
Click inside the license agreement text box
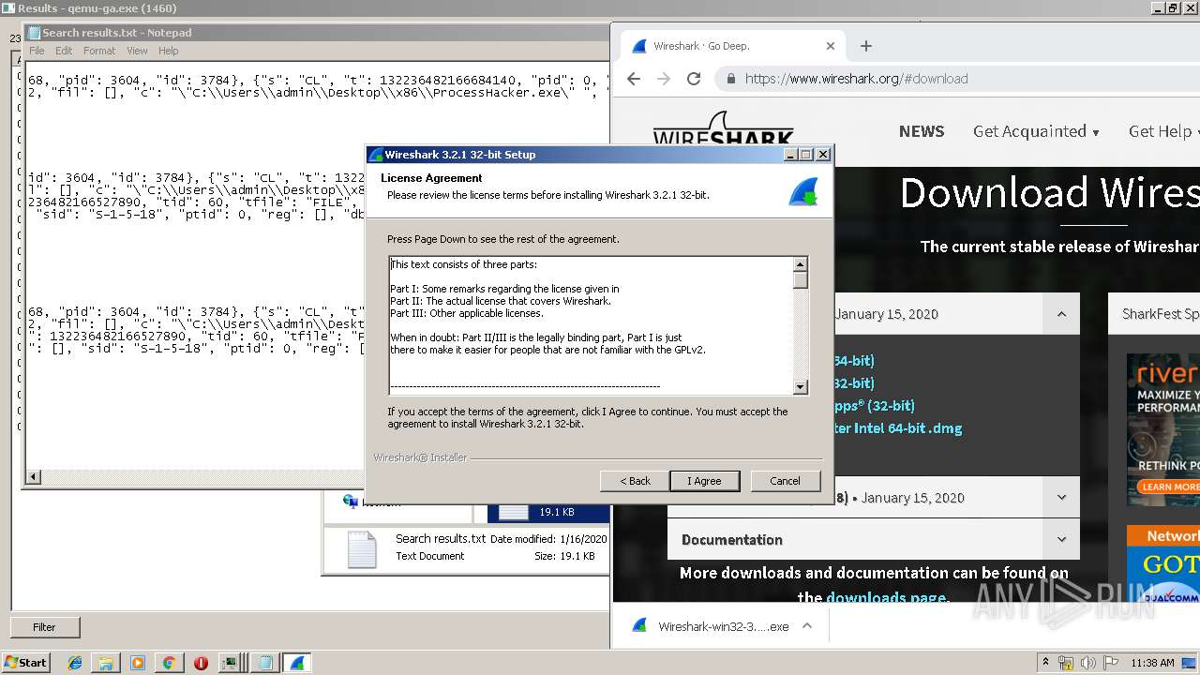click(591, 325)
